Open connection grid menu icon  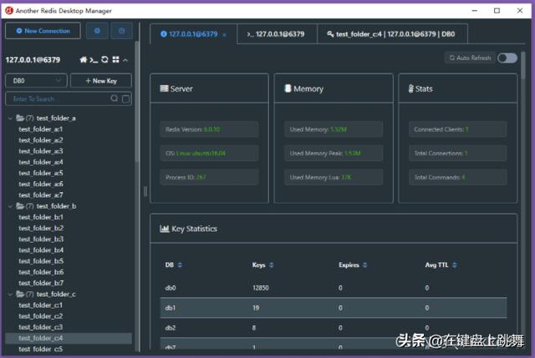115,59
